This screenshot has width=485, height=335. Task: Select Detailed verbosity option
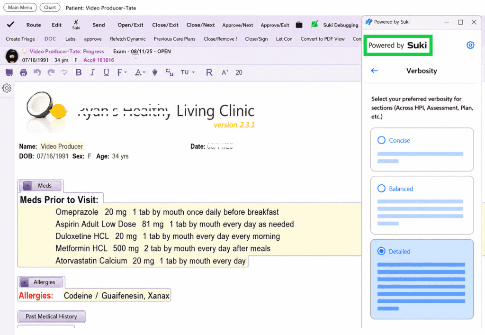tap(422, 279)
